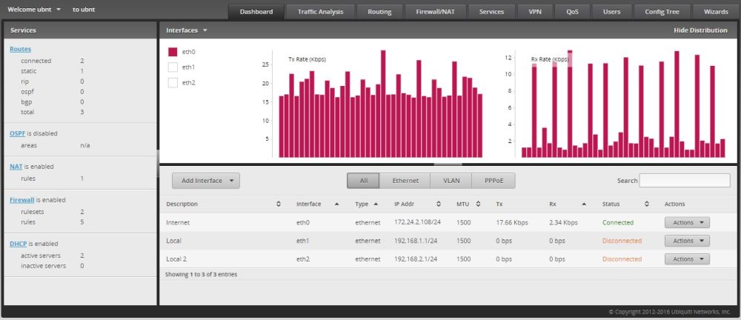Open the Firewall link

tap(22, 200)
